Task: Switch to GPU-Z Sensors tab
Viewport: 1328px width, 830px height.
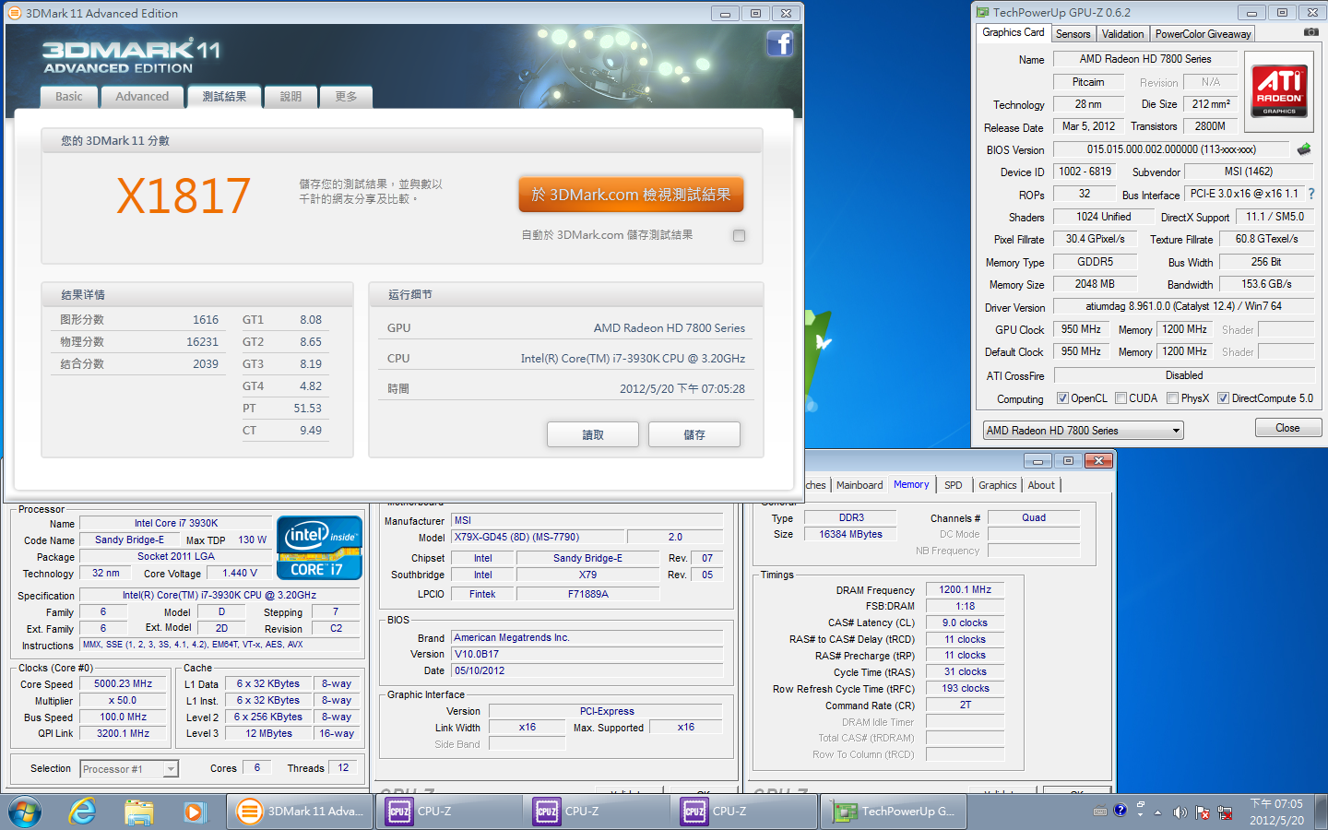Action: (1073, 34)
